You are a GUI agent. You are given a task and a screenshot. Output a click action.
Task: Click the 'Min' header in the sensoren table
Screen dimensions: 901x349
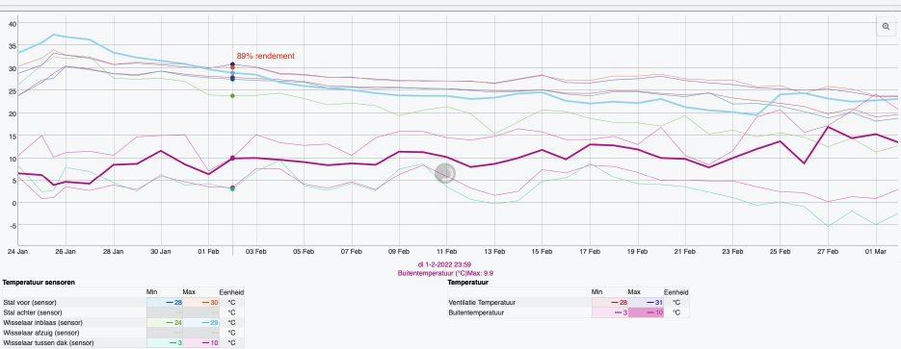[152, 291]
